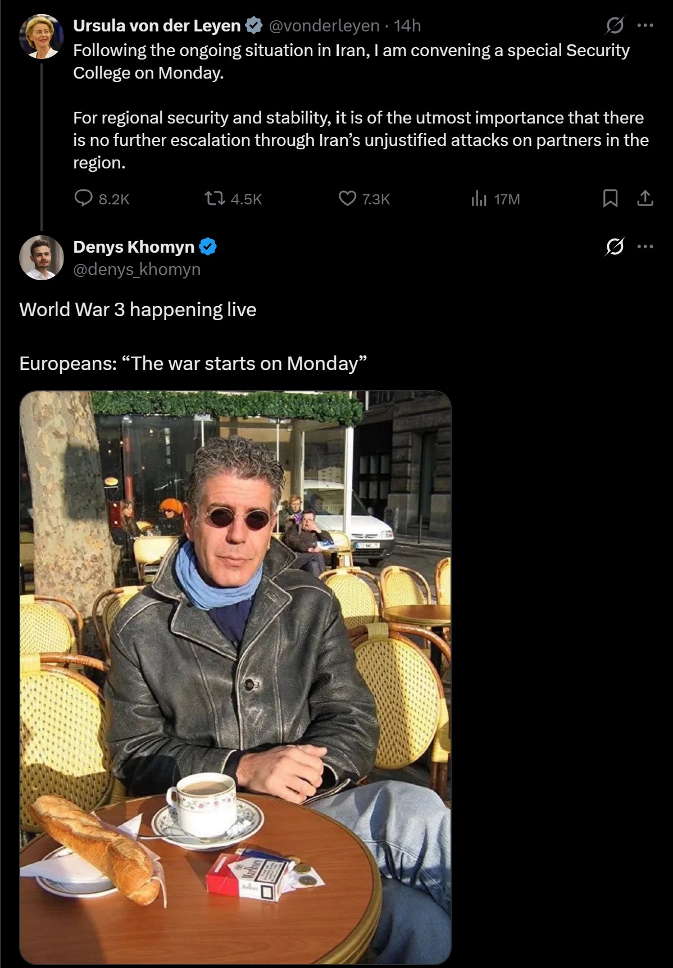Open Ursula von der Leyen's profile picture
This screenshot has width=673, height=968.
(x=42, y=36)
